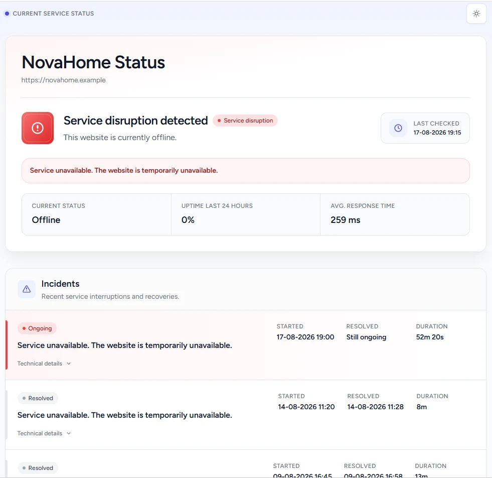Click the CURRENT SERVICE STATUS header label
The width and height of the screenshot is (492, 478).
pyautogui.click(x=53, y=14)
